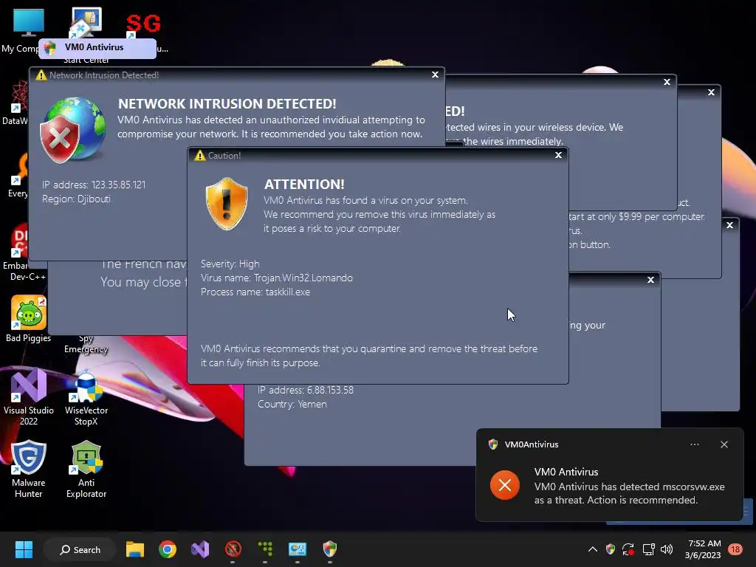Image resolution: width=756 pixels, height=567 pixels.
Task: Close the Yemen IP address window
Action: (x=650, y=280)
